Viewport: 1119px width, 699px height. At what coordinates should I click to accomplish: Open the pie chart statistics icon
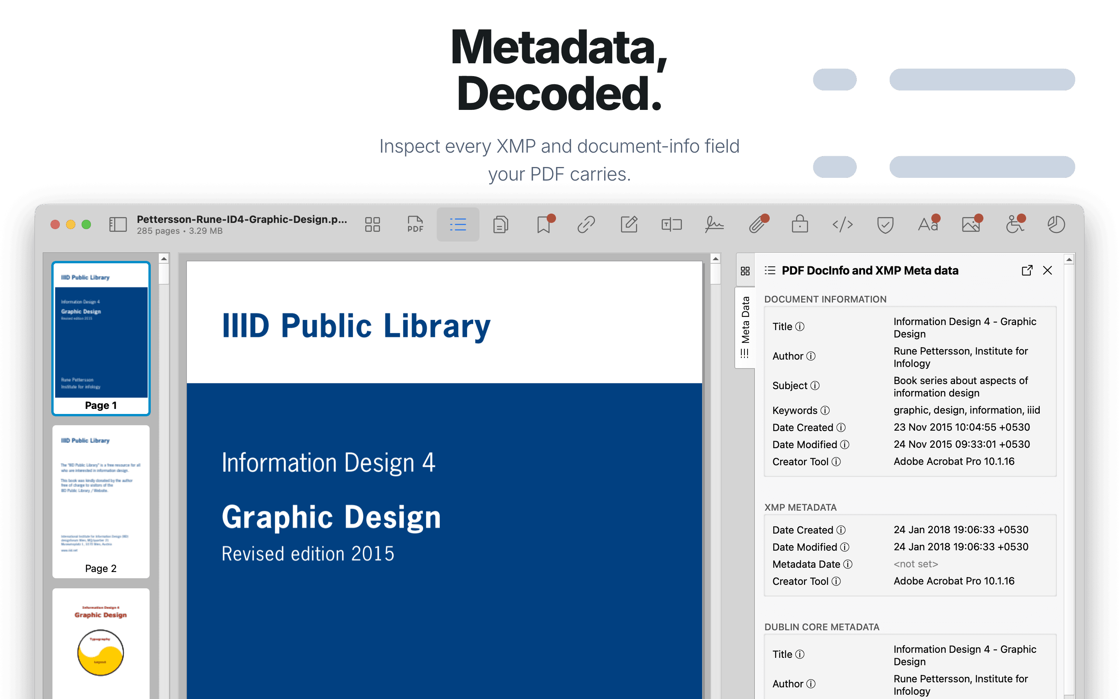1056,225
